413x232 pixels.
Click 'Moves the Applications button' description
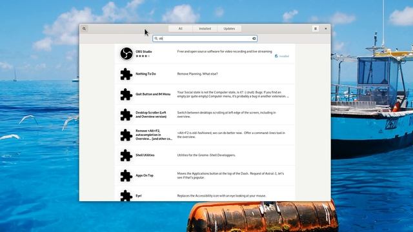(x=230, y=175)
